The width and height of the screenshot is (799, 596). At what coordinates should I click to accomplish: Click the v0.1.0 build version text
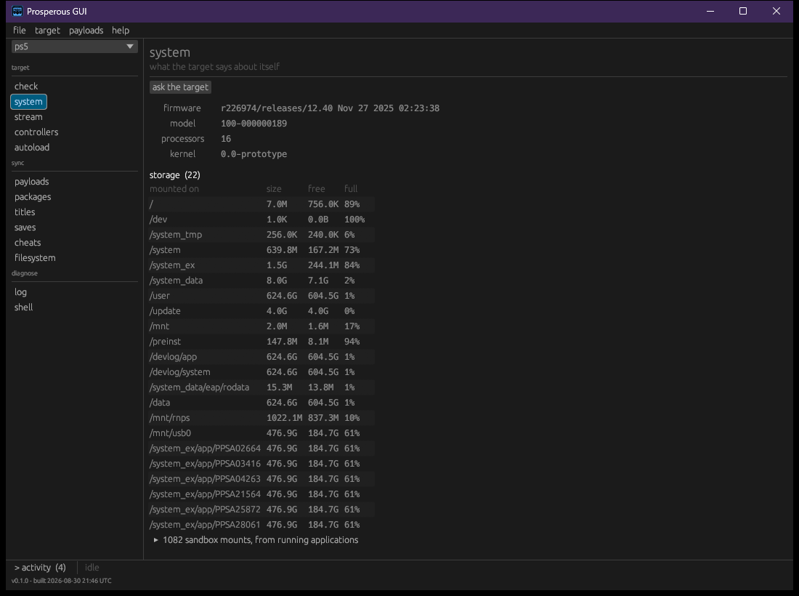61,581
